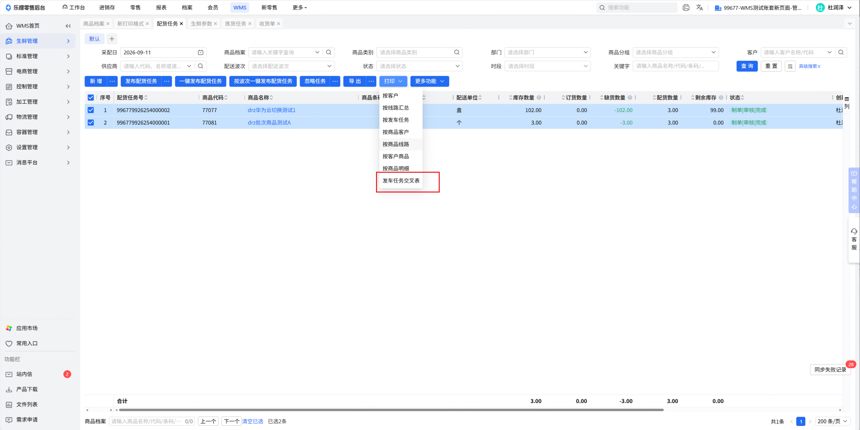Viewport: 860px width, 430px height.
Task: Open 应用市场 from the sidebar
Action: coord(27,328)
